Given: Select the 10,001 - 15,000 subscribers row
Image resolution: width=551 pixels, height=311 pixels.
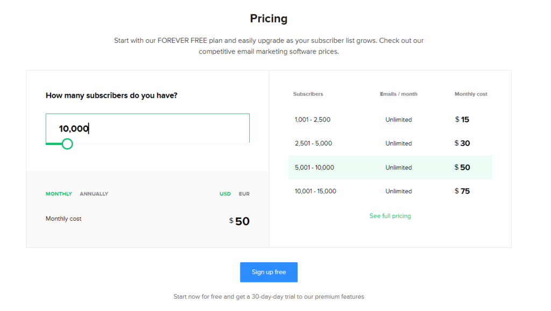Looking at the screenshot, I should coord(390,191).
